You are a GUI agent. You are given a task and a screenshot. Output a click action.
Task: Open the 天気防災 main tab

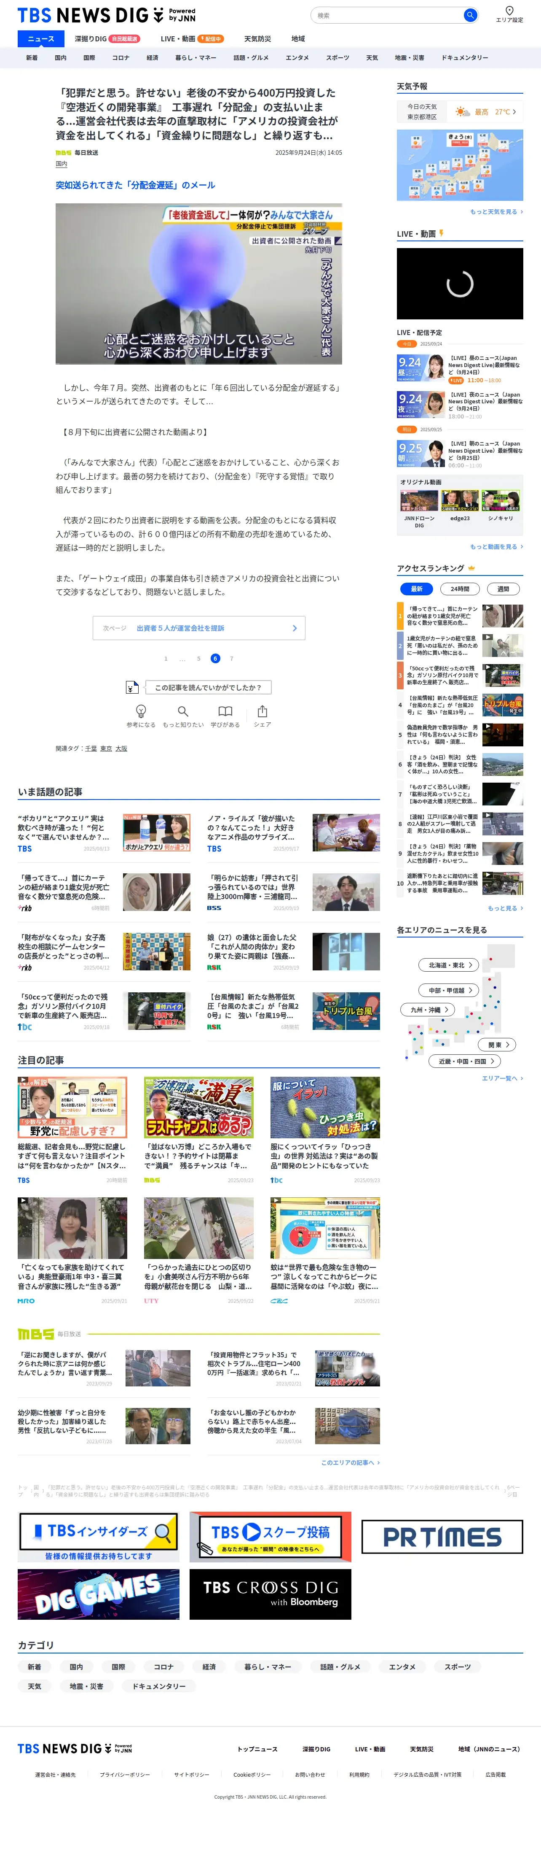click(257, 39)
